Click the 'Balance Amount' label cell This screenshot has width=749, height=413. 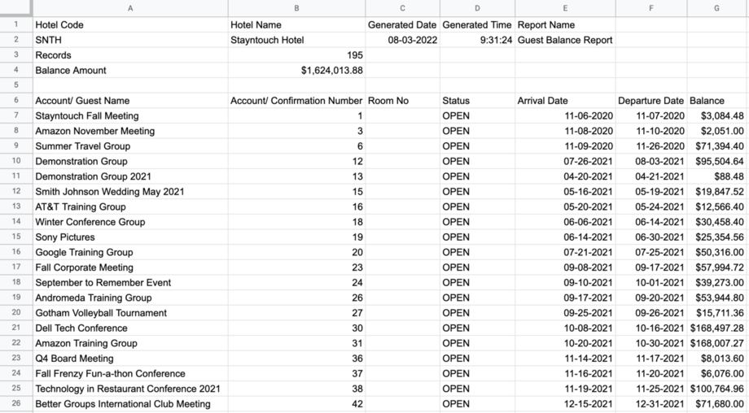coord(130,71)
